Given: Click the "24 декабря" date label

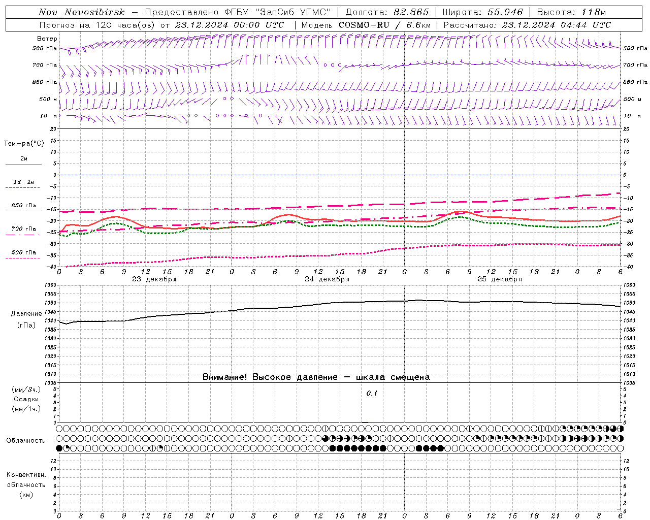Looking at the screenshot, I should coord(327,279).
